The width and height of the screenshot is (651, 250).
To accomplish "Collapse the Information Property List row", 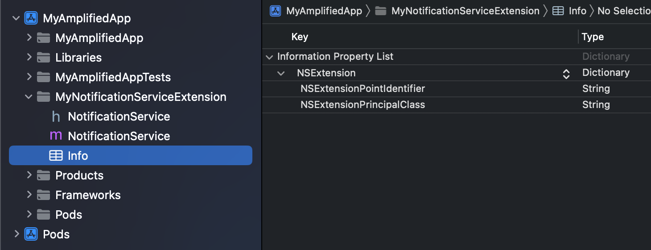I will (269, 57).
